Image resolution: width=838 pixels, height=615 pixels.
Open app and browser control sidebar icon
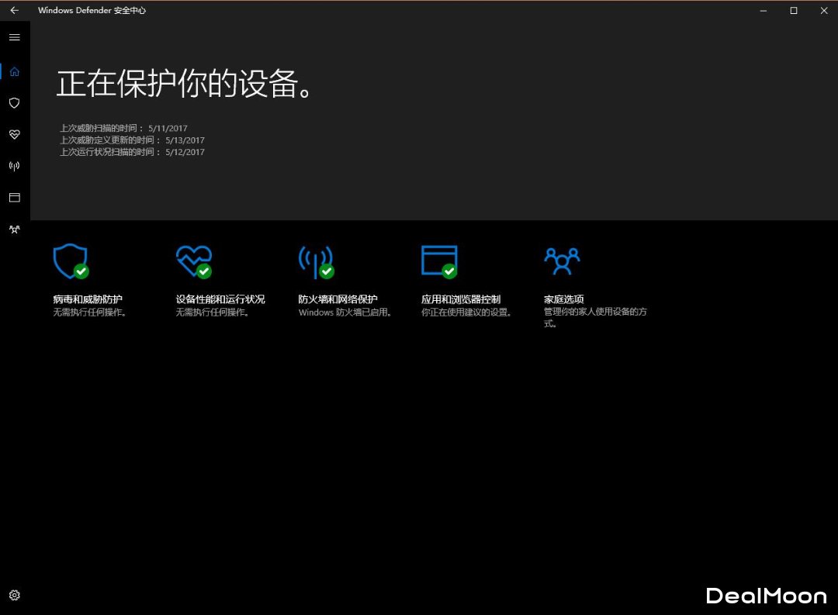(x=14, y=198)
